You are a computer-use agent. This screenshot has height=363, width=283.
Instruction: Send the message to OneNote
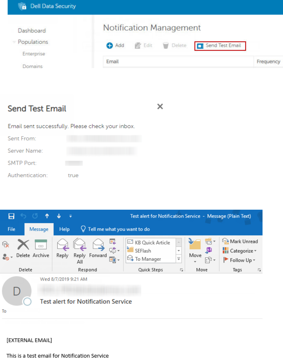[209, 250]
